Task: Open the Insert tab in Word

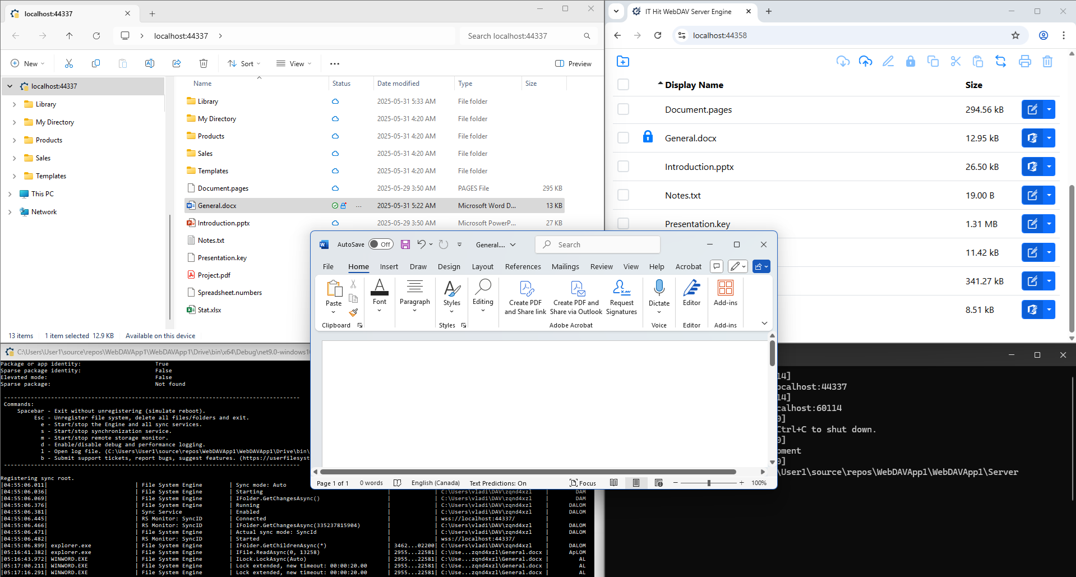Action: (389, 267)
